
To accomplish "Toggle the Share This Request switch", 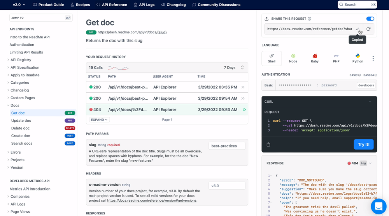I will (x=370, y=19).
